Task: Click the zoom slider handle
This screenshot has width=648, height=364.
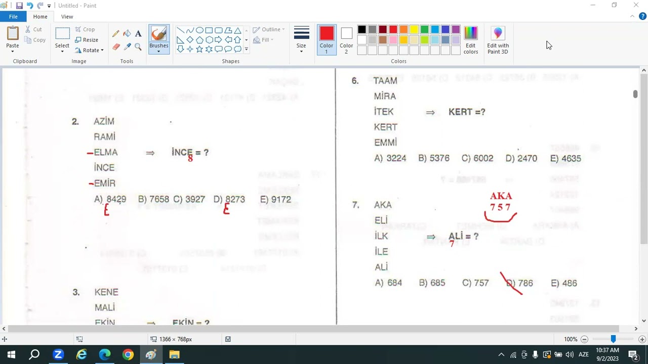Action: pos(613,339)
